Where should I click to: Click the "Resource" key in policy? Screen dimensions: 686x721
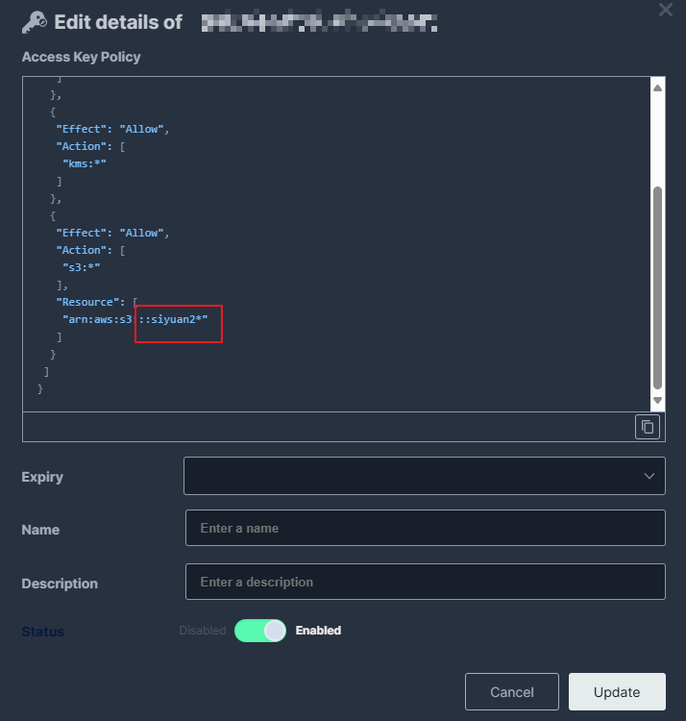coord(91,302)
